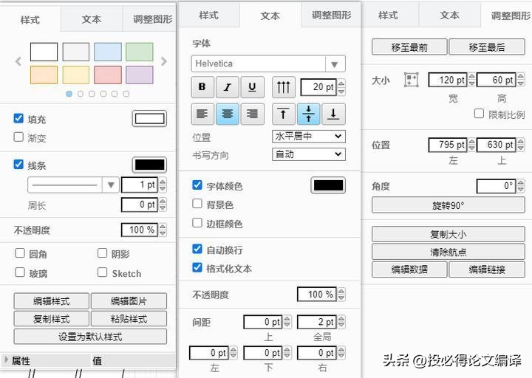Show next style color page
The width and height of the screenshot is (532, 378).
[x=164, y=61]
